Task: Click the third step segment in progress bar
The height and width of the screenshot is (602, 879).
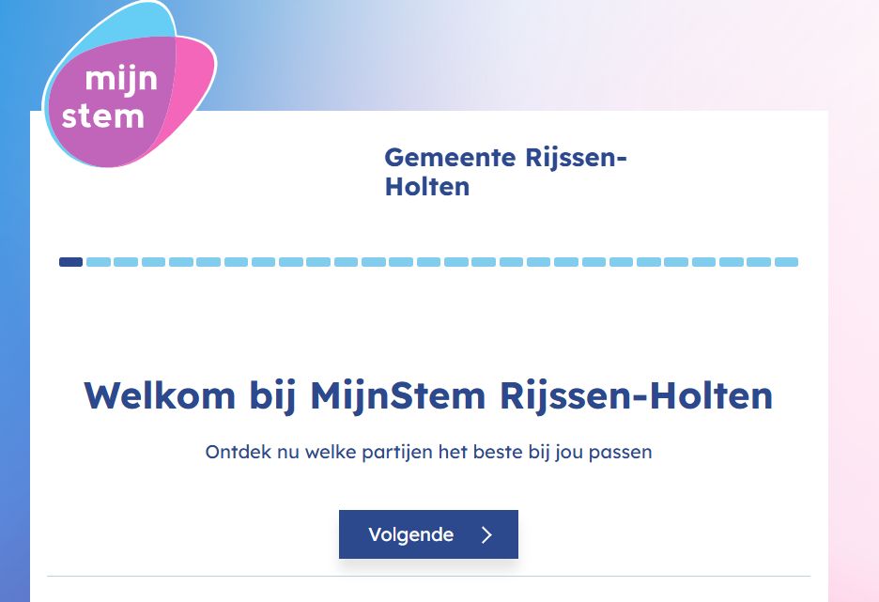Action: (124, 262)
